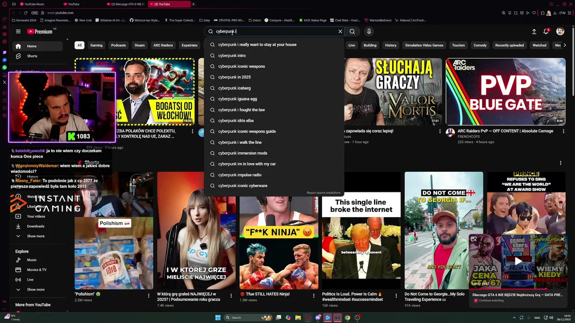The width and height of the screenshot is (575, 323).
Task: Open Your videos in sidebar
Action: pos(38,216)
